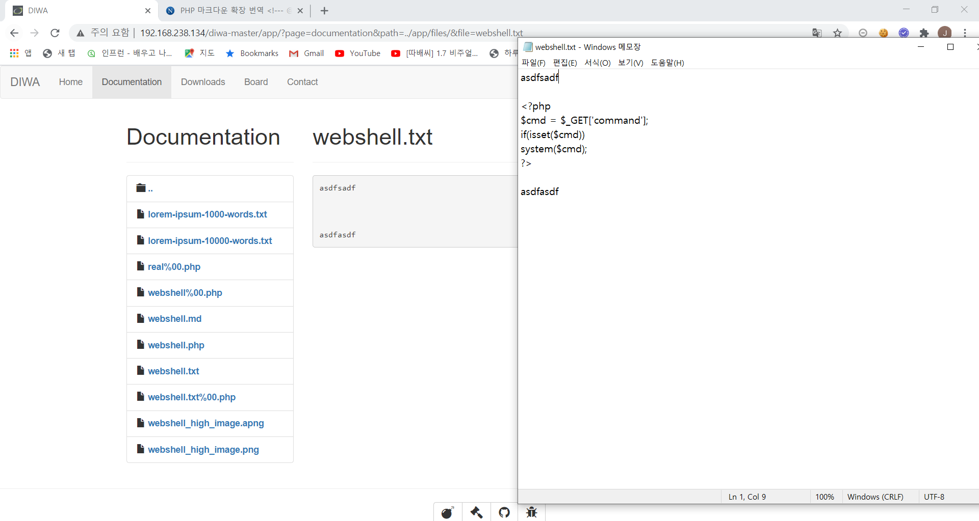Image resolution: width=979 pixels, height=521 pixels.
Task: Click the bug icon in footer
Action: click(532, 512)
